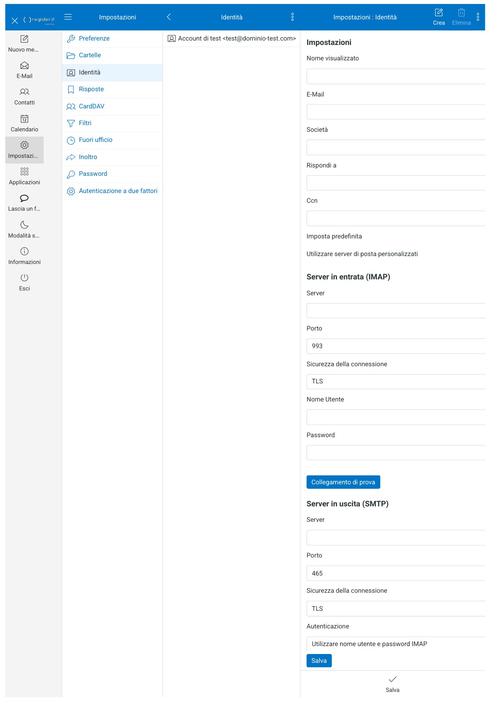This screenshot has height=706, width=492.
Task: Toggle Modalità scura moon icon
Action: (x=25, y=225)
